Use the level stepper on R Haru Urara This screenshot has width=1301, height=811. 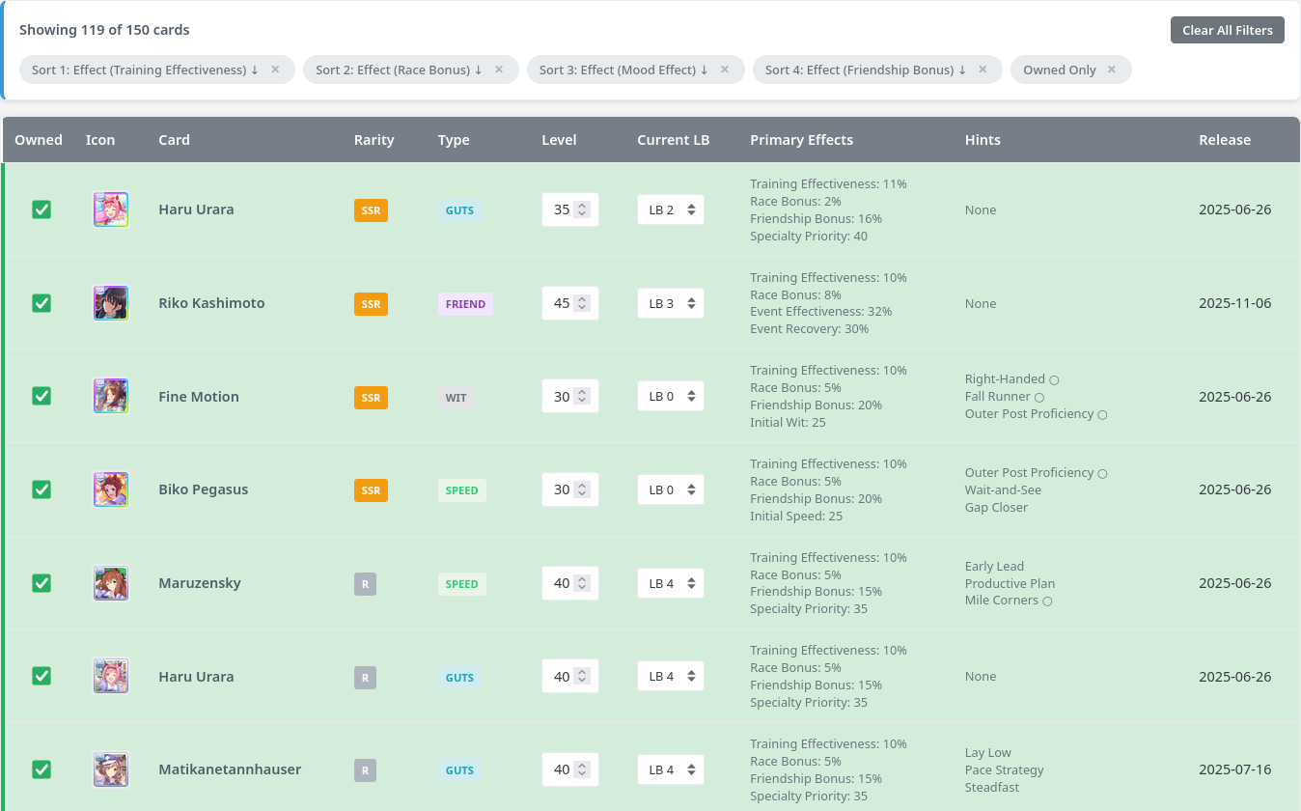(x=582, y=677)
